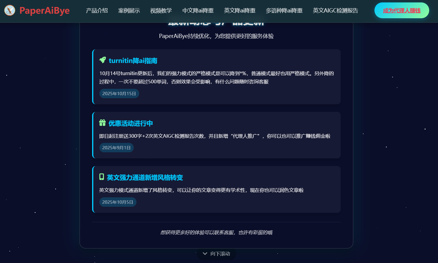Click the PaperAiBye brand name text
Viewport: 438px width, 263px height.
point(44,11)
